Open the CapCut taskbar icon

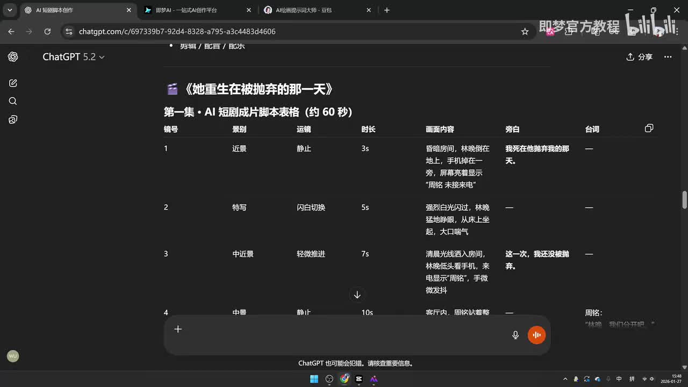pos(359,379)
